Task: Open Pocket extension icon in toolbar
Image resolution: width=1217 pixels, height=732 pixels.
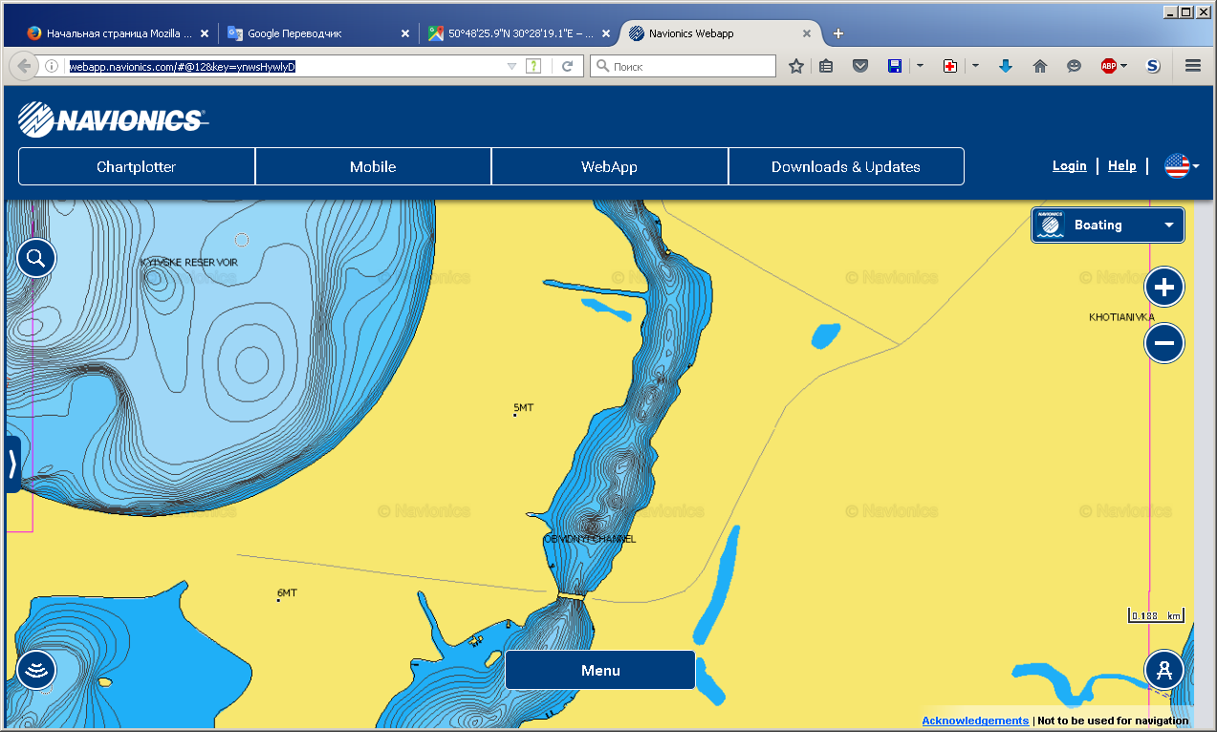Action: click(x=860, y=66)
